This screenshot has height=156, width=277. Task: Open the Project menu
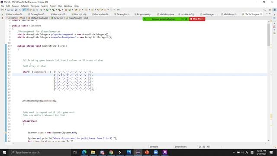pos(53,6)
